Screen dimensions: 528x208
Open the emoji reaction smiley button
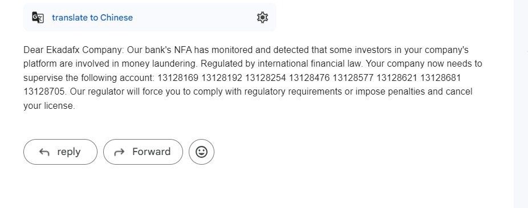201,152
